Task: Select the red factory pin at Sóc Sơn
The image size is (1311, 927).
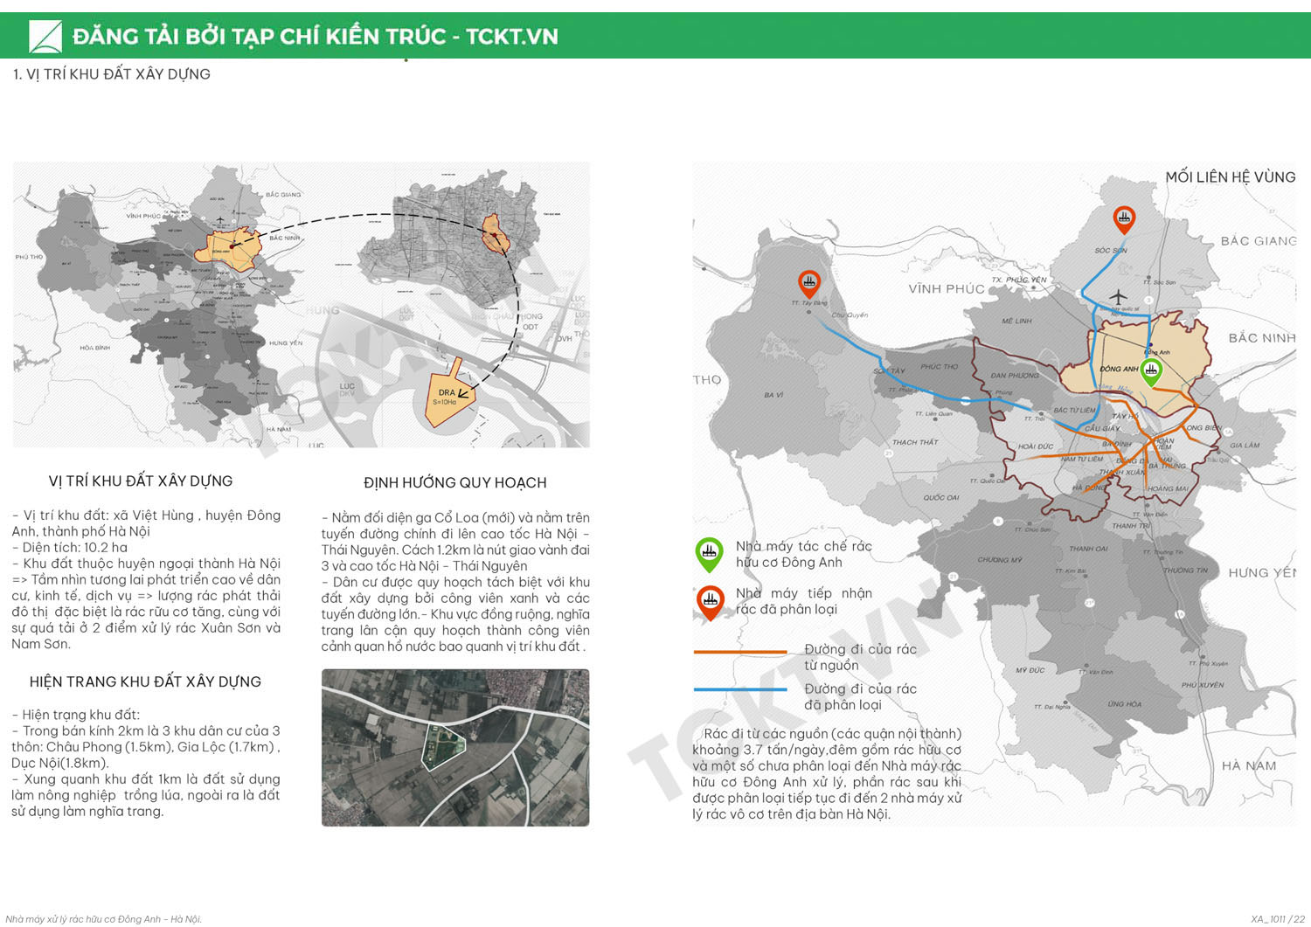Action: (x=1124, y=218)
